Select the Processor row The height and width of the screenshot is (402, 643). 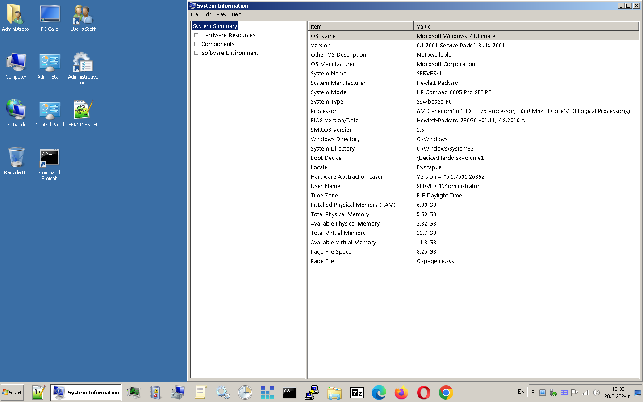coord(473,111)
